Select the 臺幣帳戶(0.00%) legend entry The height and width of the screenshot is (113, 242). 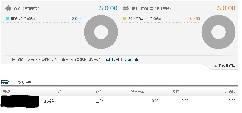click(x=23, y=19)
